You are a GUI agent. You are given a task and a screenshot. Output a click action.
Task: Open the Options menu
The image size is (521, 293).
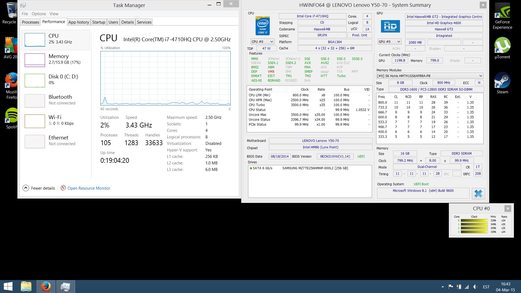[39, 14]
